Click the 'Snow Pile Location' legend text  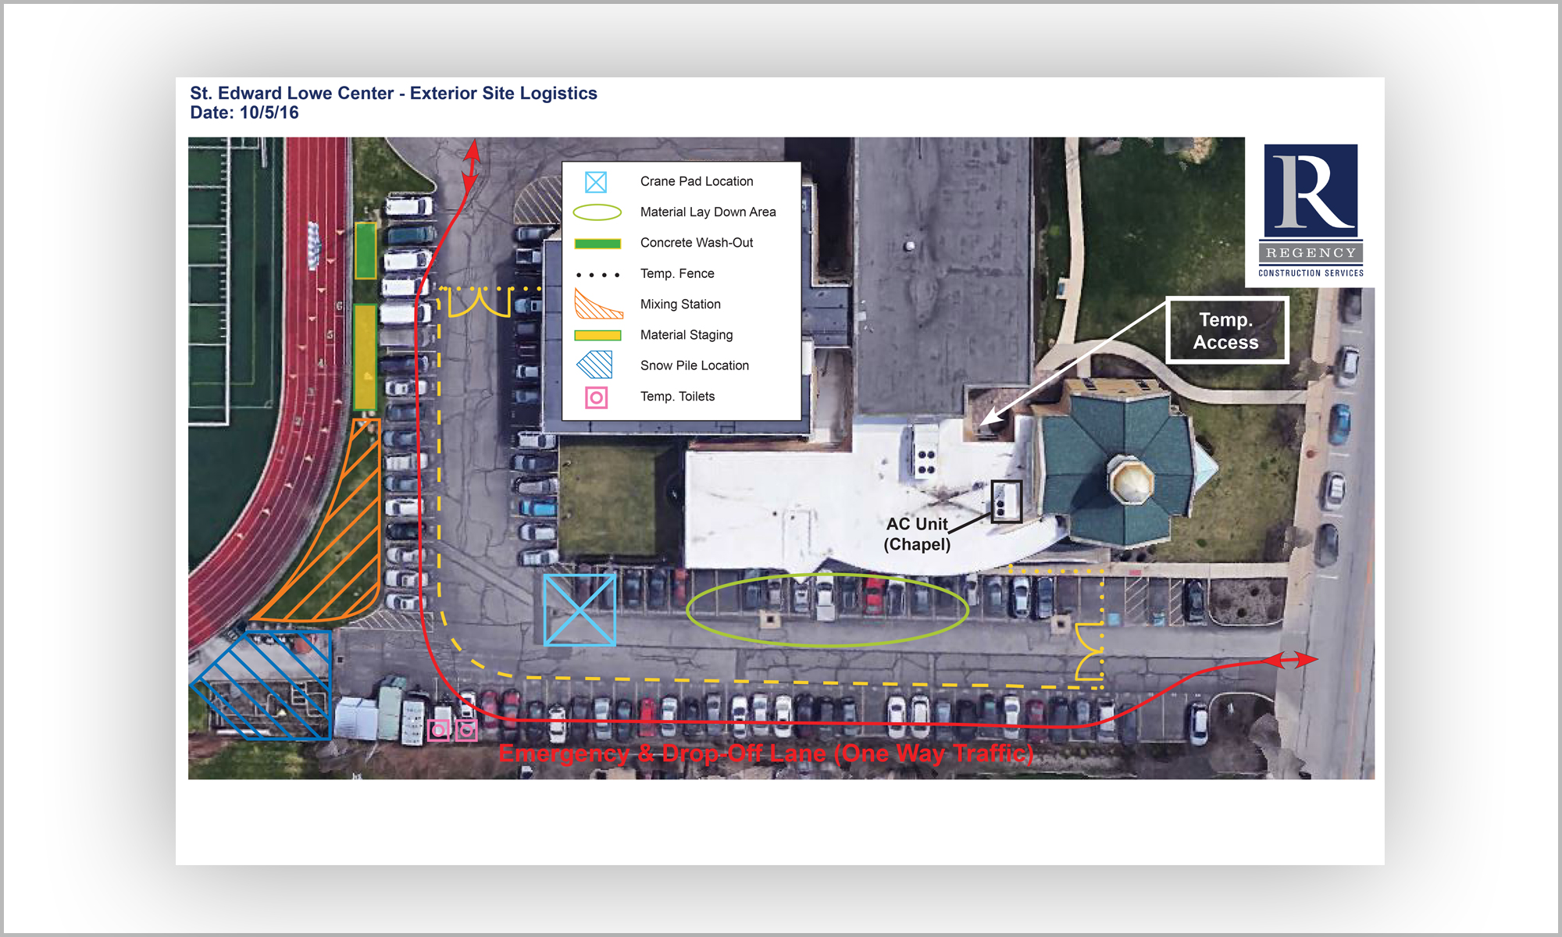694,365
